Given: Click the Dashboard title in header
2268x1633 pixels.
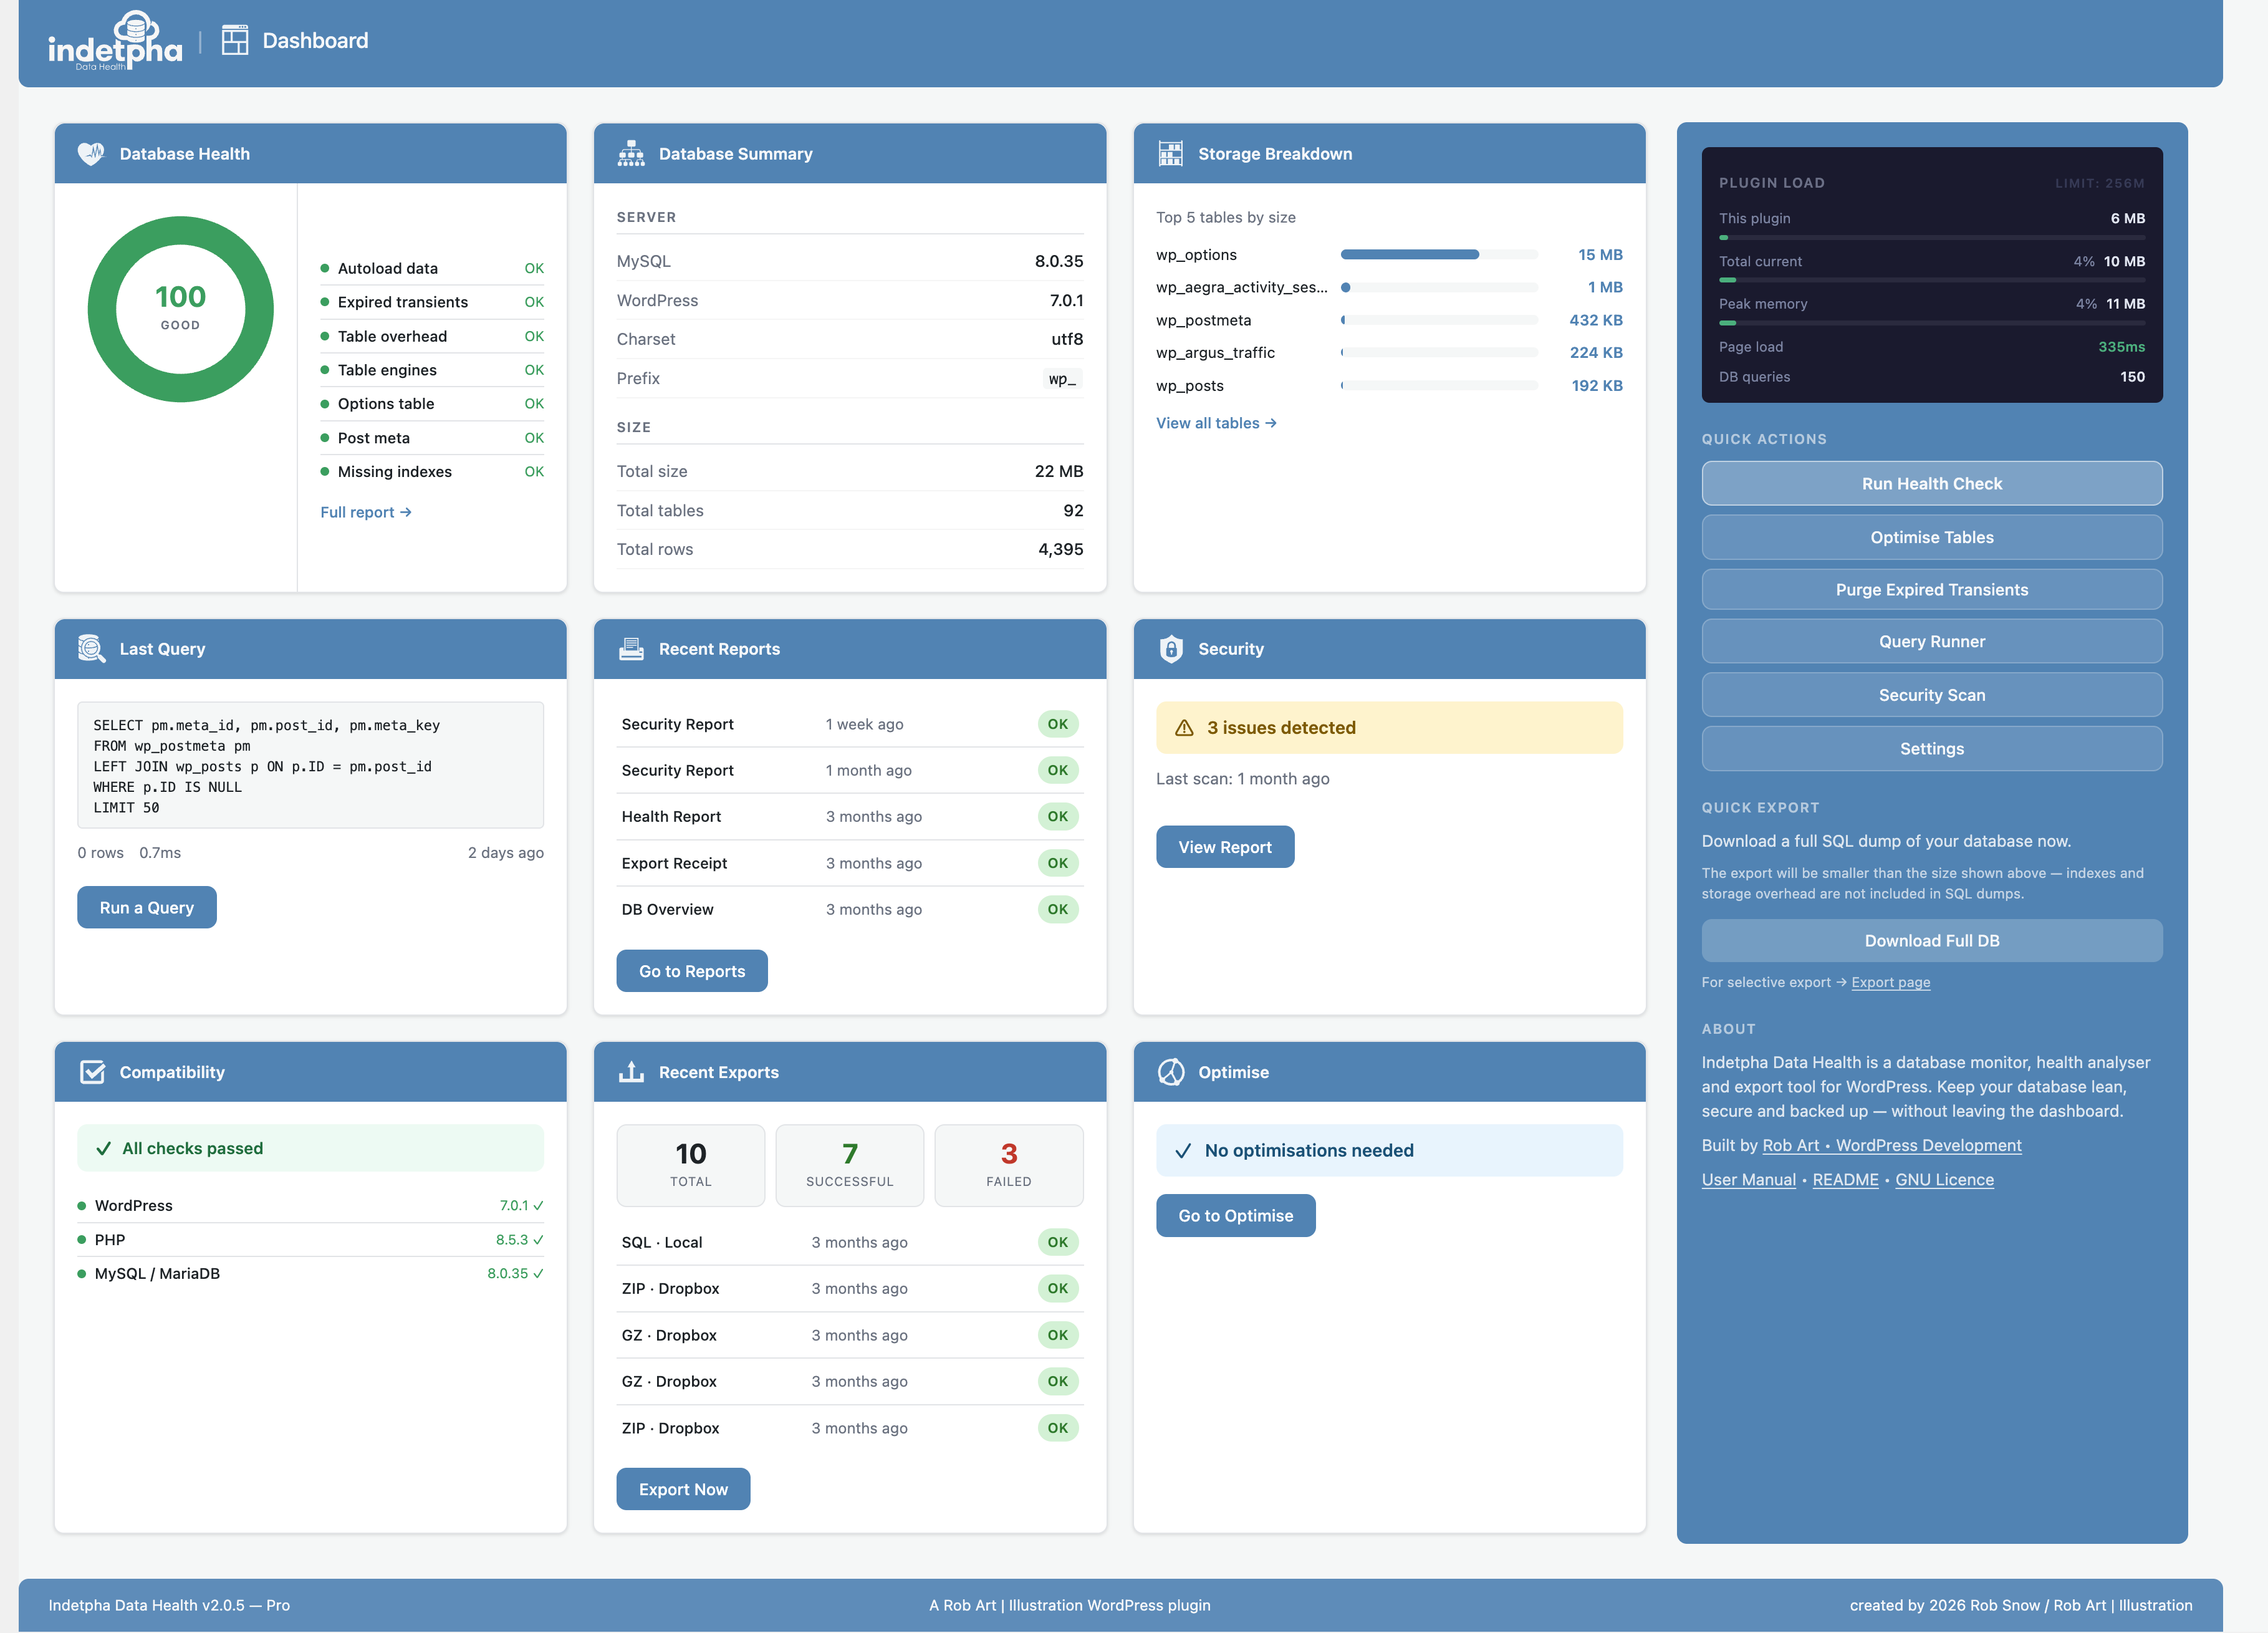Looking at the screenshot, I should pyautogui.click(x=315, y=40).
